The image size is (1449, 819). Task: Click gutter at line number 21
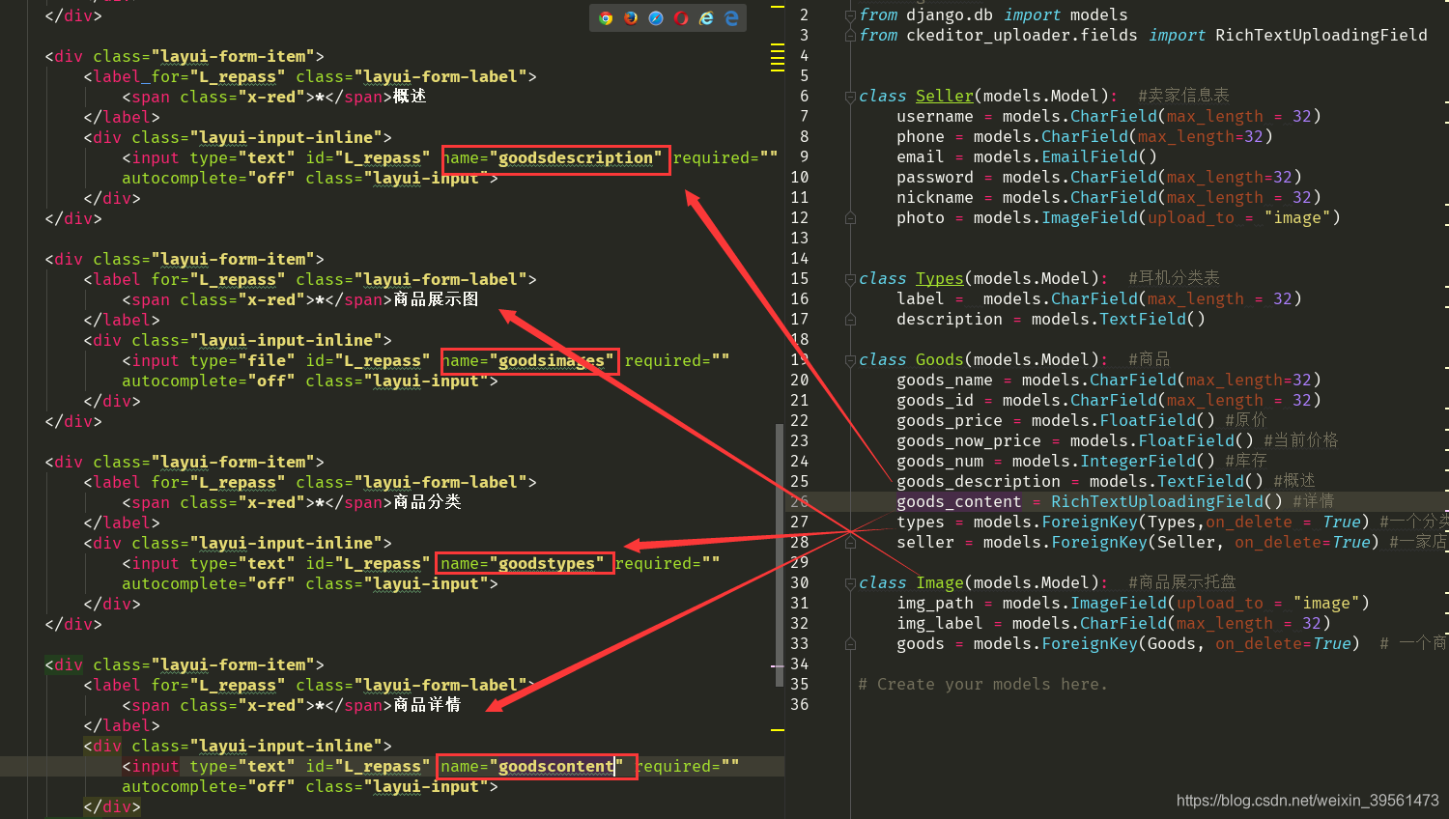[800, 401]
